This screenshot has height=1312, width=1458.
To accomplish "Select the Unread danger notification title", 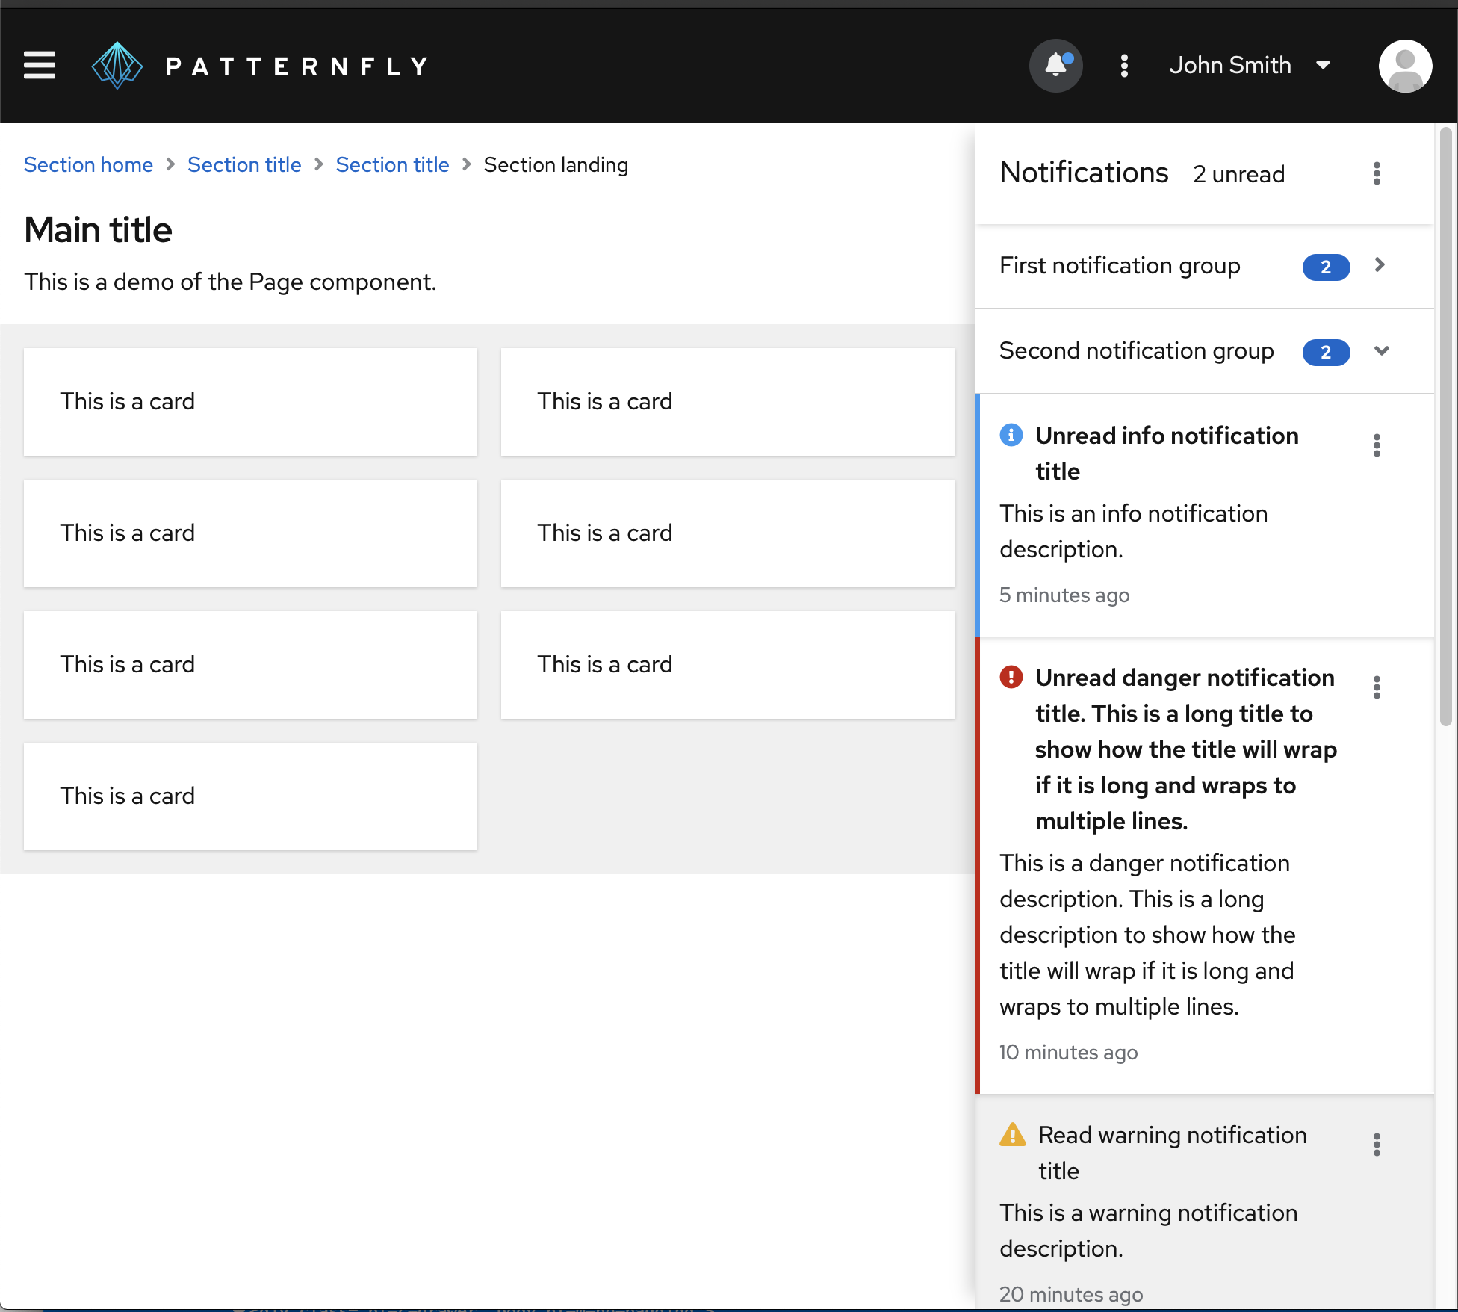I will coord(1186,749).
